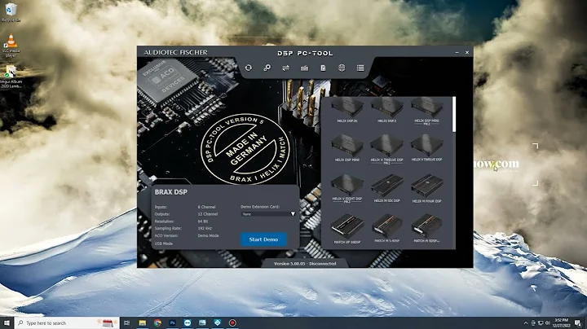
Task: Open File Explorer from taskbar
Action: click(142, 322)
